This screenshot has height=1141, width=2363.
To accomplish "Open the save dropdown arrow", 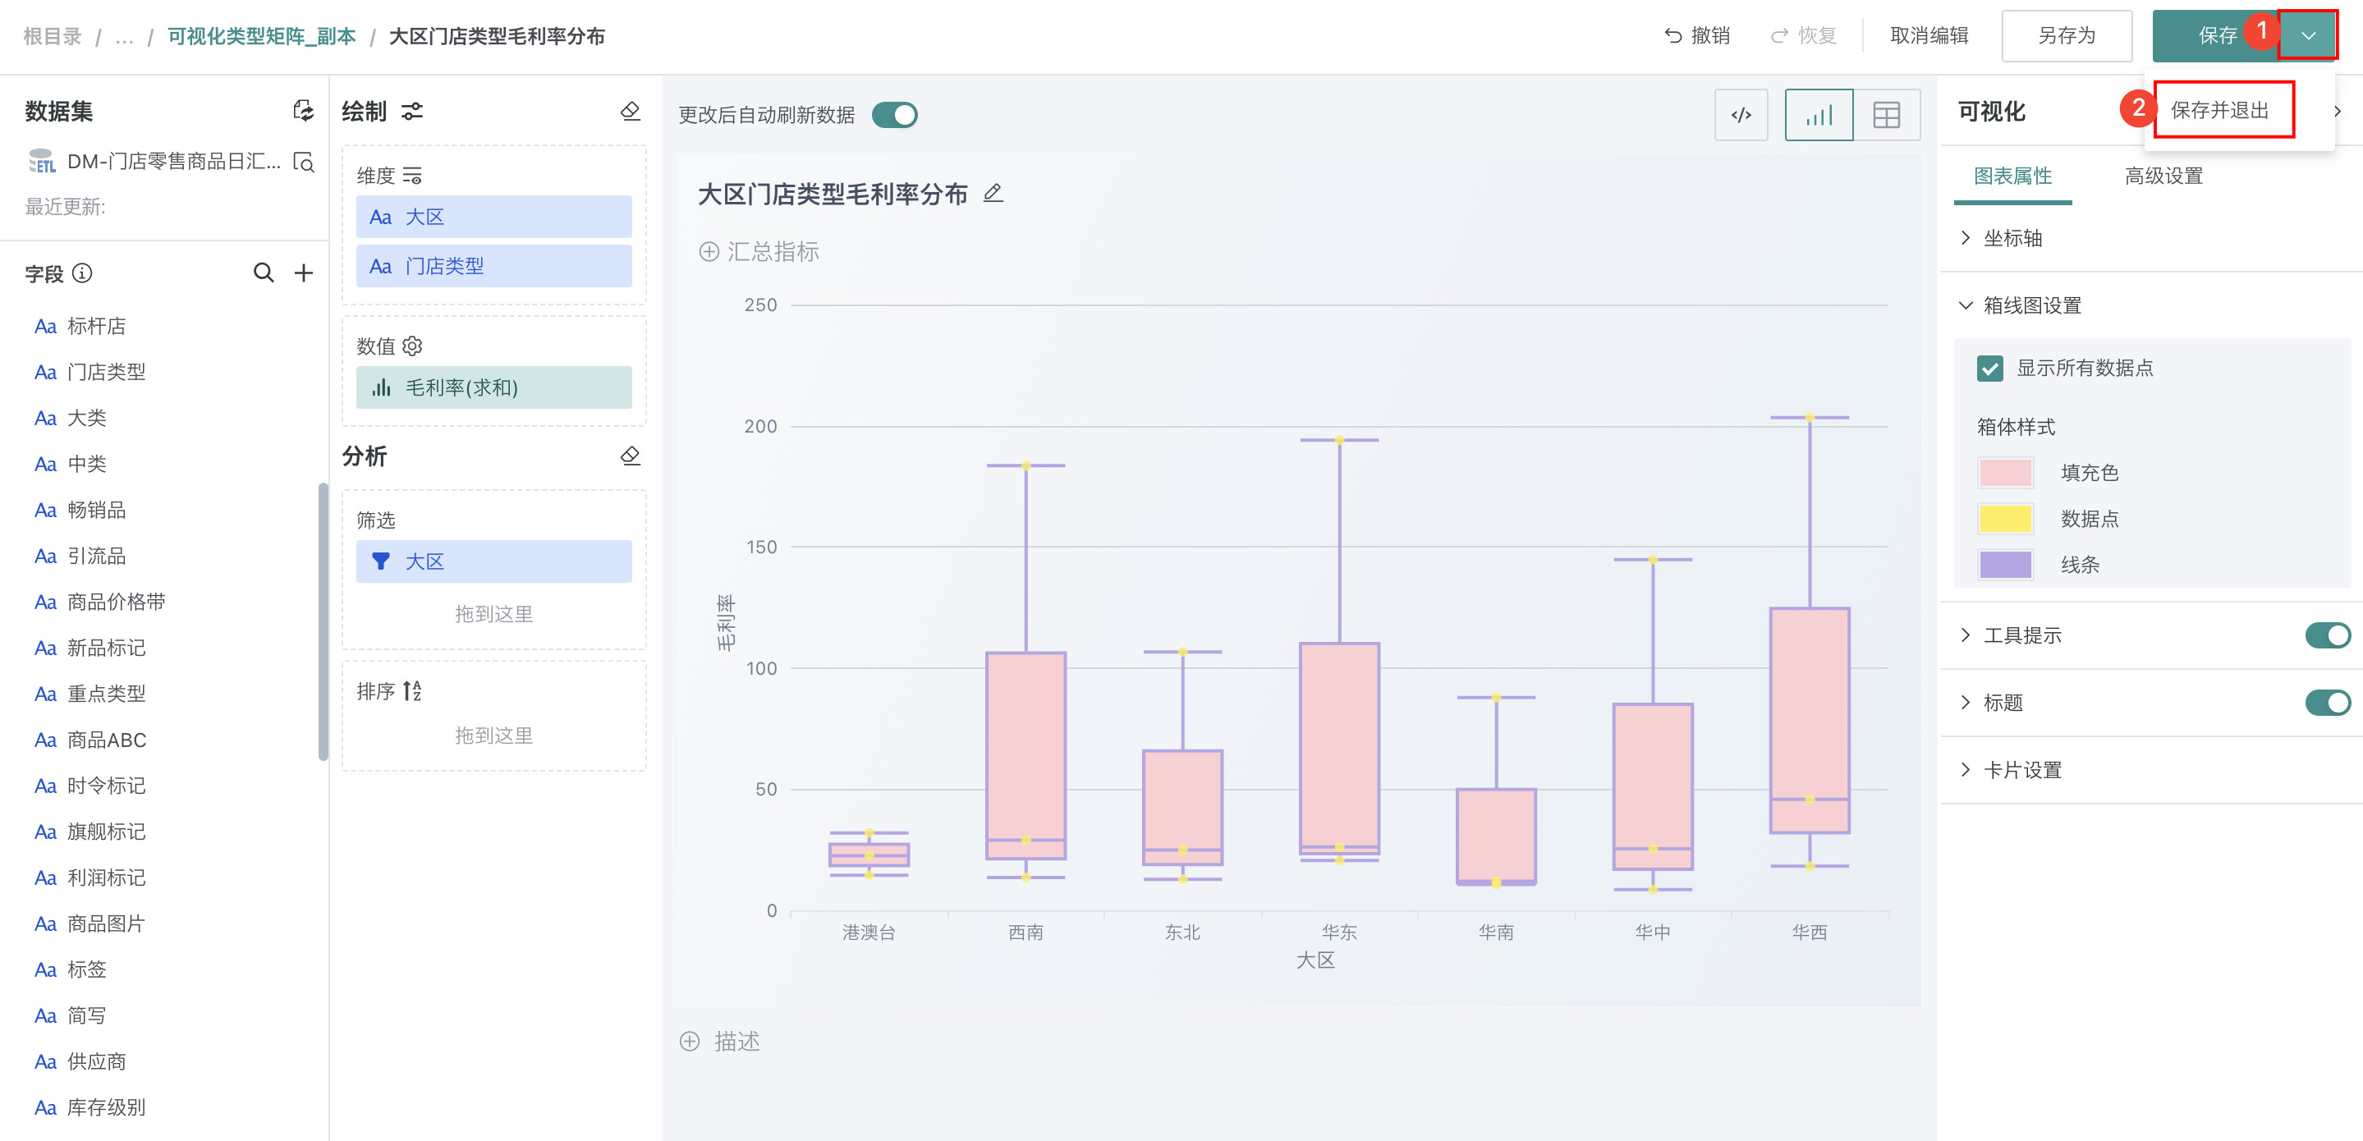I will pos(2308,36).
